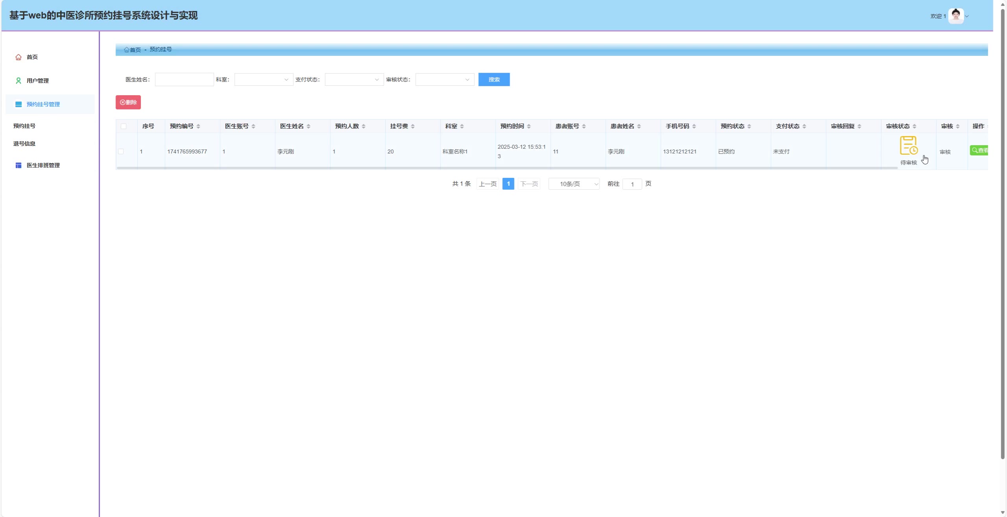The image size is (1007, 517).
Task: Select 预约挂号 submenu in sidebar
Action: point(24,126)
